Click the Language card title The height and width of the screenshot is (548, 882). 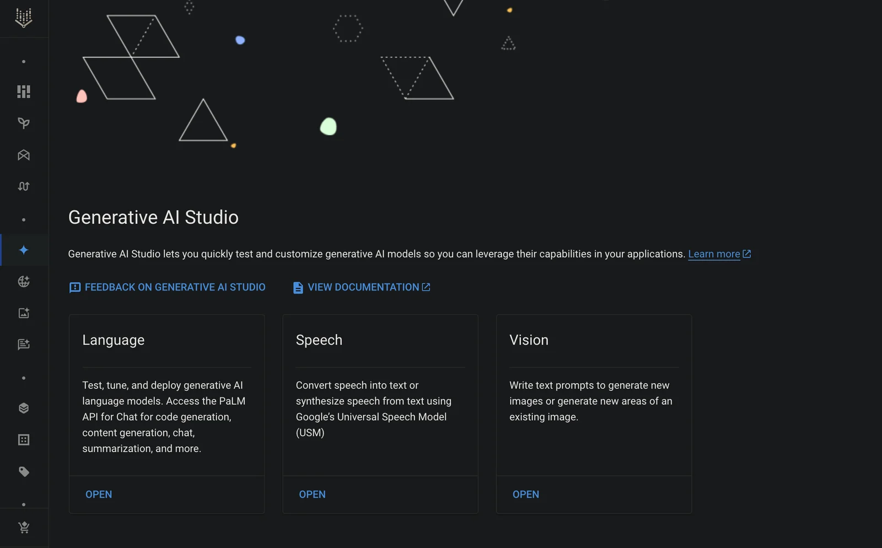point(114,340)
